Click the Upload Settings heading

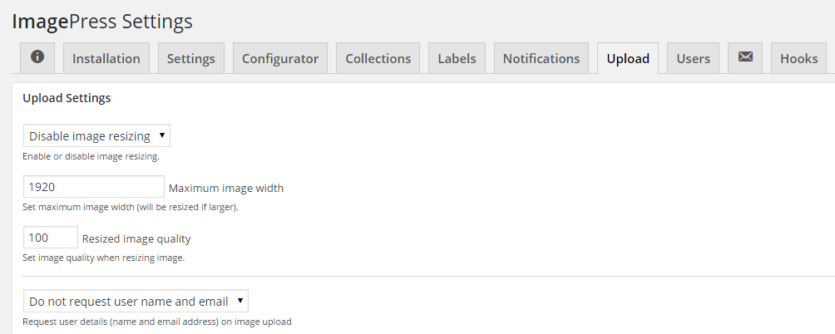(x=67, y=98)
